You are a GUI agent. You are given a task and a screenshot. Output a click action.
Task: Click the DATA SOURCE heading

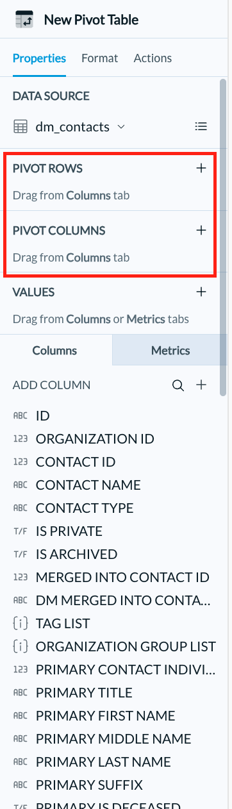coord(51,96)
